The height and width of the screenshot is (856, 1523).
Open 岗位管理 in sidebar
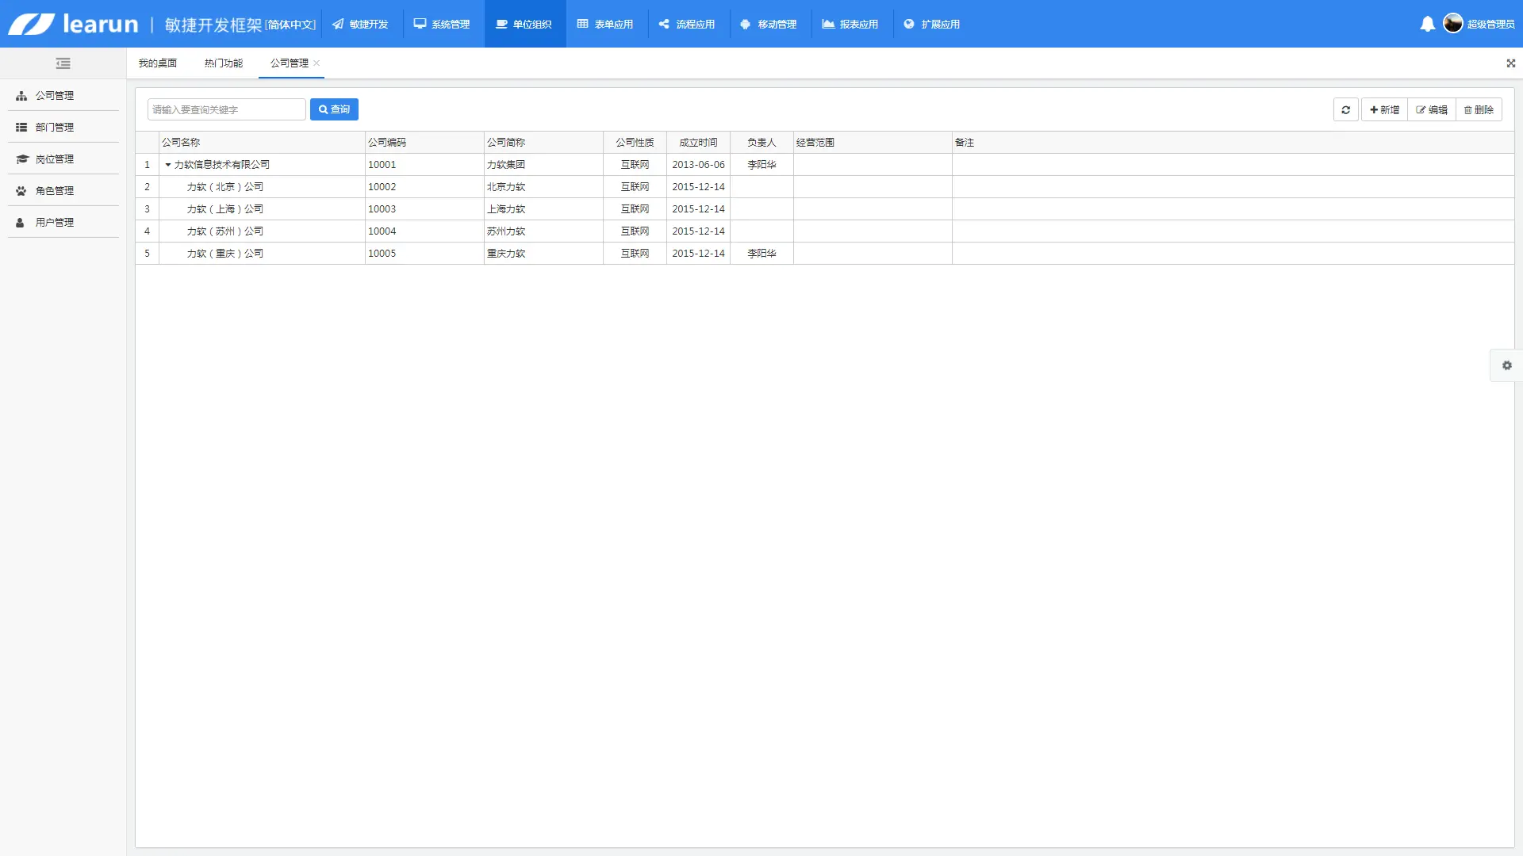(54, 159)
